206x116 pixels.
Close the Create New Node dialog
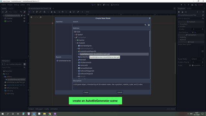pos(150,18)
